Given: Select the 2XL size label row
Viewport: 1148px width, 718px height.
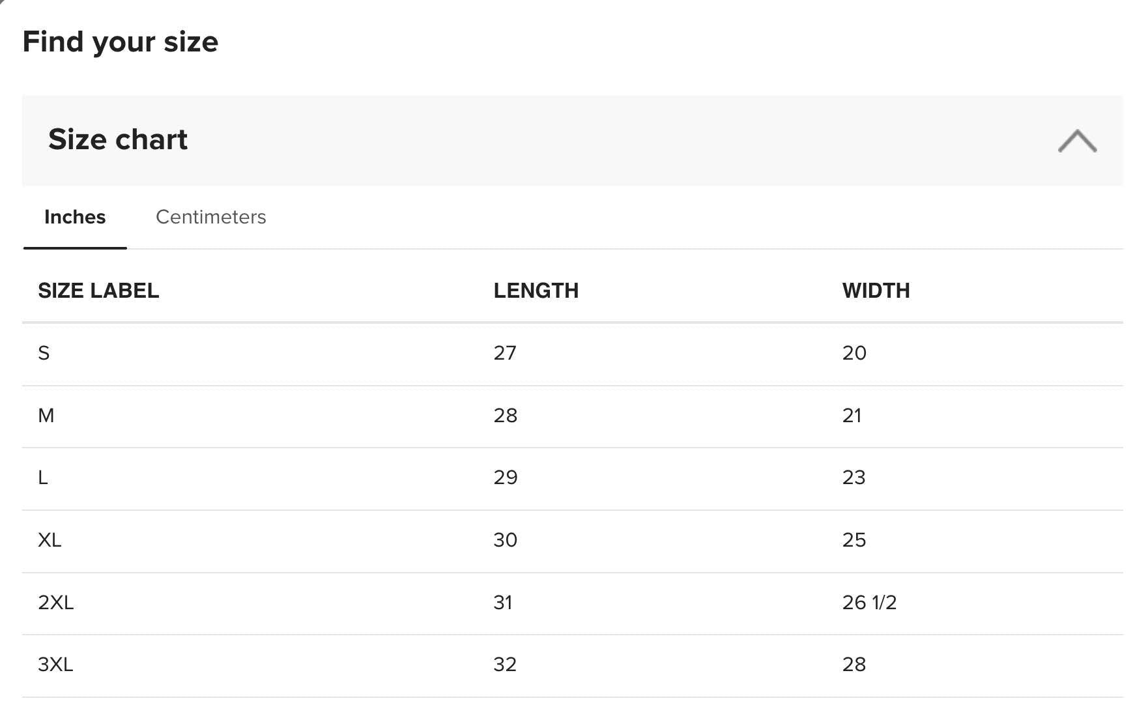Looking at the screenshot, I should (56, 603).
